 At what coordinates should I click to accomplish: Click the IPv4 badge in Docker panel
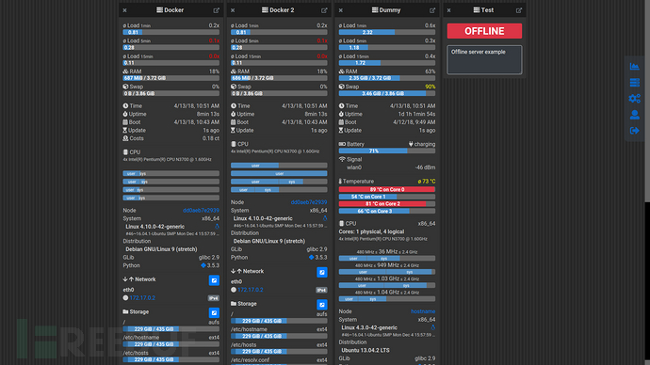click(214, 298)
